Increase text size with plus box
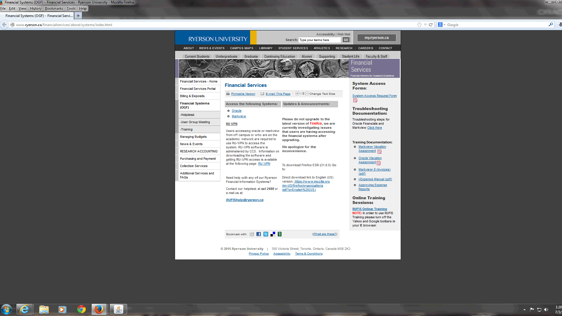Screen dimensions: 562x316 coord(297,94)
